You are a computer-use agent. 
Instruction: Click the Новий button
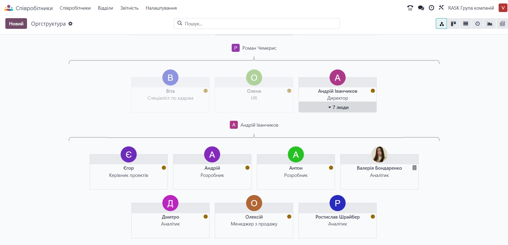point(16,24)
